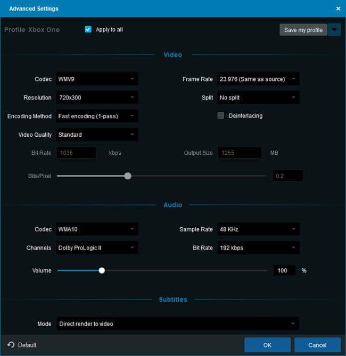The height and width of the screenshot is (356, 346).
Task: Open the video Codec WMV9 dropdown
Action: 97,79
